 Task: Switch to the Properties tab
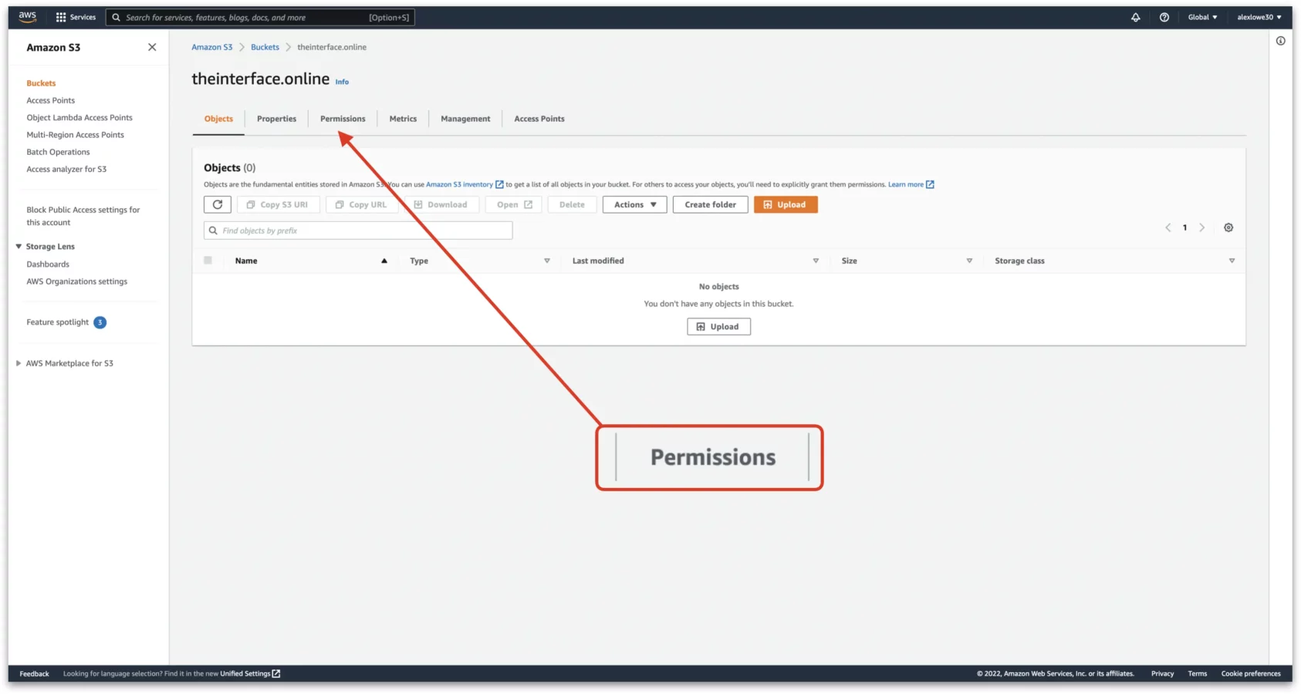(x=276, y=119)
